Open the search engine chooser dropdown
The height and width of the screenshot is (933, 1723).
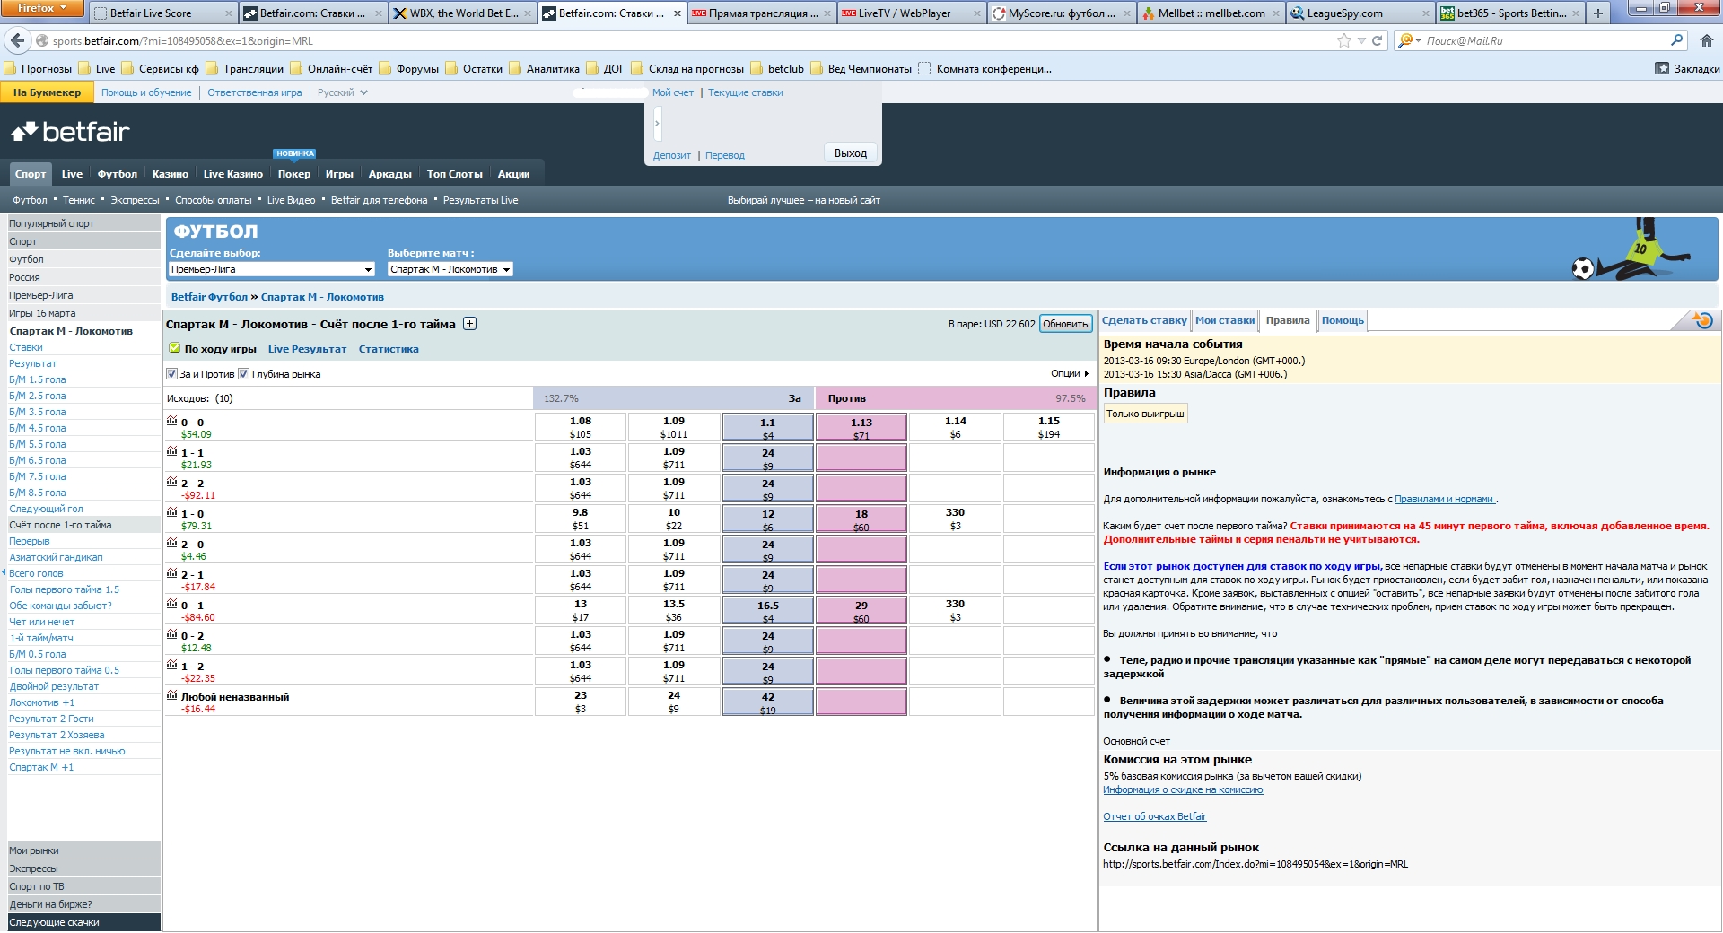tap(1409, 40)
